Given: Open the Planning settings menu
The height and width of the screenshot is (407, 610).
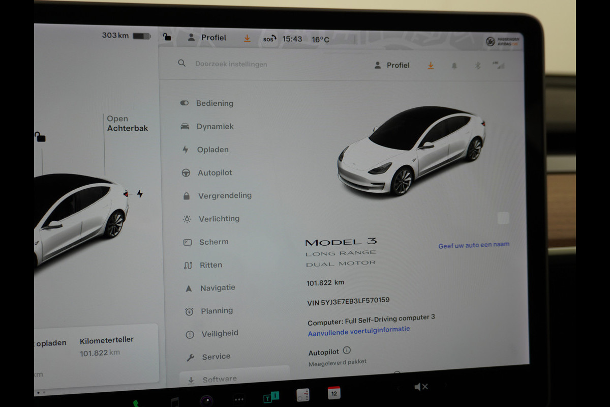Looking at the screenshot, I should [209, 311].
